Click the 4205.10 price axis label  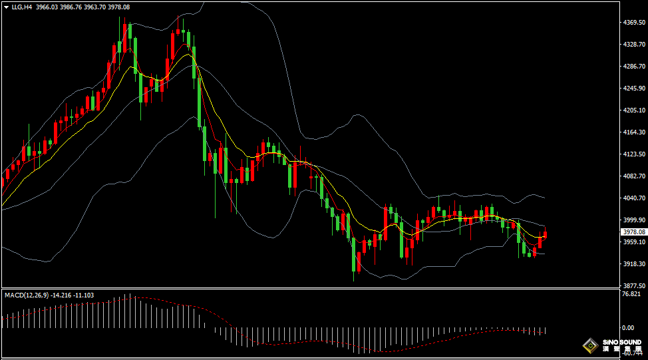point(633,110)
